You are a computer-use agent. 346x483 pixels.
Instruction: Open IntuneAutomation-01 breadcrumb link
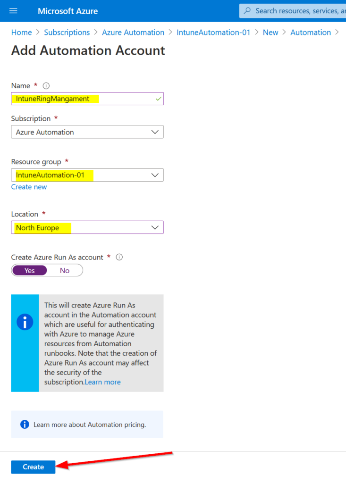213,33
